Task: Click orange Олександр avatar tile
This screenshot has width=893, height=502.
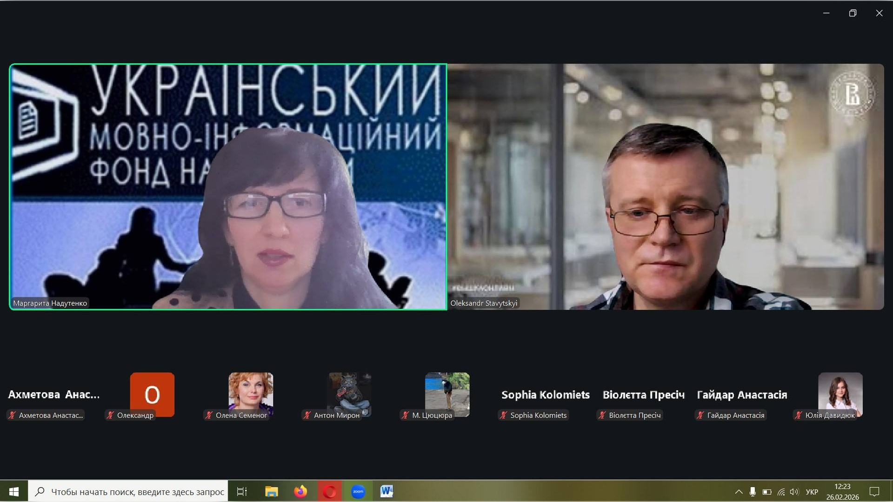Action: click(x=152, y=394)
